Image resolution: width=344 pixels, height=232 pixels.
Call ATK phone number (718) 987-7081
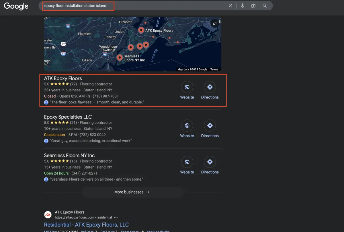pyautogui.click(x=105, y=96)
